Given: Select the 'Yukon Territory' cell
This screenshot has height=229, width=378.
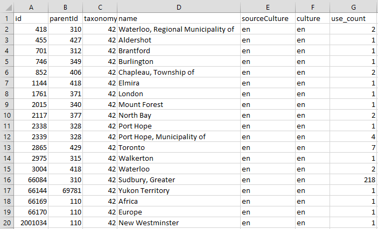Looking at the screenshot, I should click(178, 191).
